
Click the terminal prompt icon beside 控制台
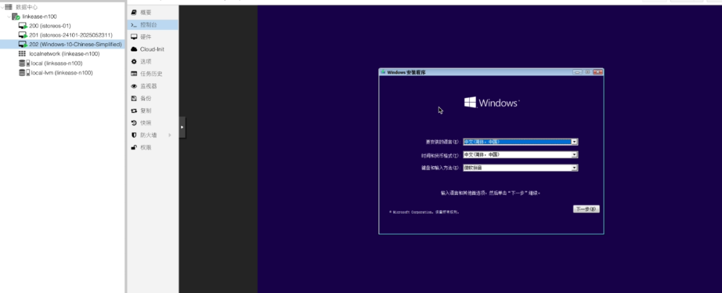134,25
